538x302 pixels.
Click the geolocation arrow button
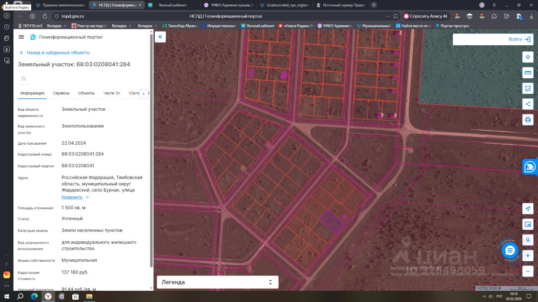(x=528, y=209)
